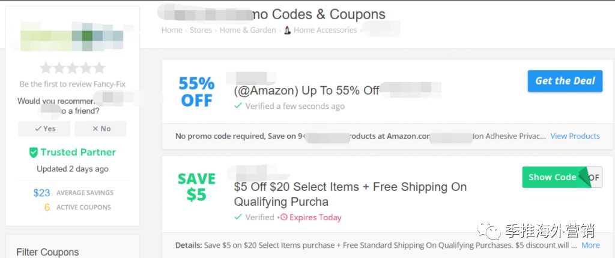Click the checkmark next to Verified a few seconds ago
Image resolution: width=615 pixels, height=258 pixels.
click(238, 106)
